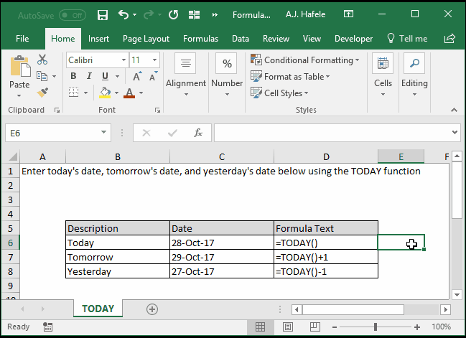Click the form grid icon in quick access
This screenshot has height=338, width=466.
pyautogui.click(x=194, y=14)
